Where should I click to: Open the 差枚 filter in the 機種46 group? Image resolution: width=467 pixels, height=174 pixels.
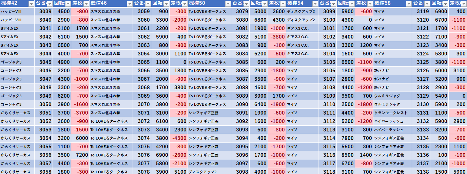(x=184, y=4)
